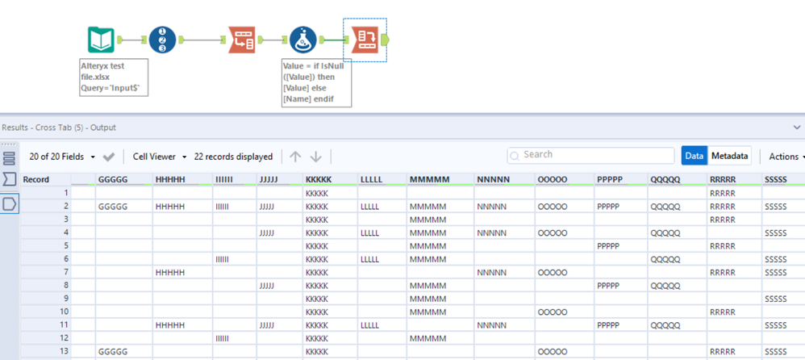This screenshot has width=805, height=360.
Task: Select record row number 7
Action: coord(45,272)
